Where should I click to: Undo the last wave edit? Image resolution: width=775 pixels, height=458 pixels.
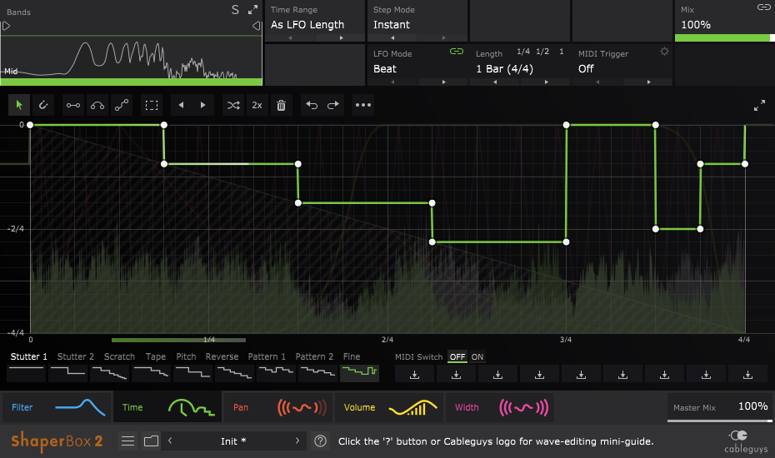point(312,105)
